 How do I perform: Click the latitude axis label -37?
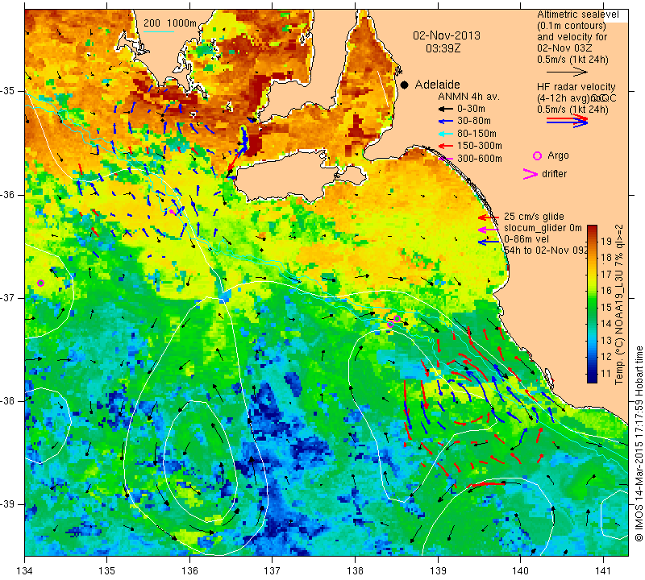(x=8, y=297)
